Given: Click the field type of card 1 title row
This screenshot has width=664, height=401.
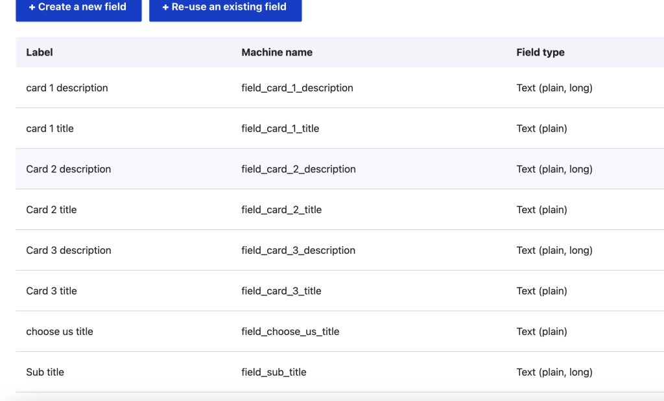Looking at the screenshot, I should pos(541,129).
